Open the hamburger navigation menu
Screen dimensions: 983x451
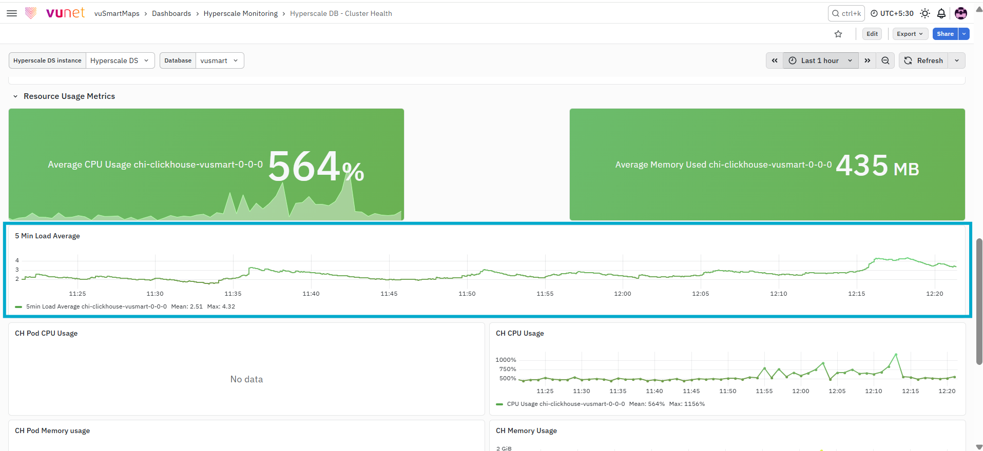coord(12,13)
